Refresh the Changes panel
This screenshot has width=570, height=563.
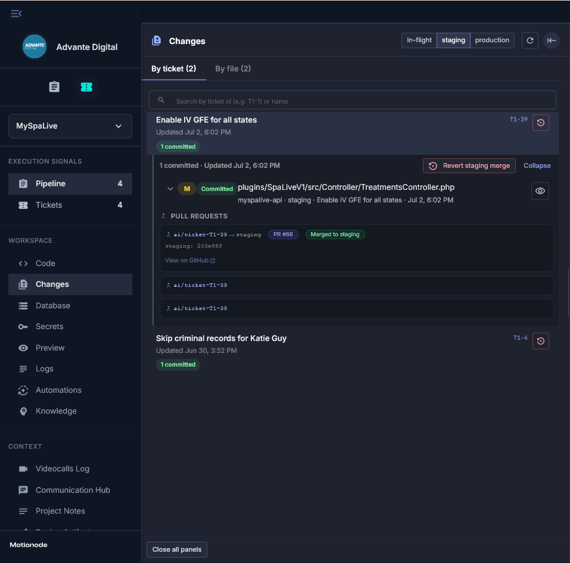[x=530, y=40]
